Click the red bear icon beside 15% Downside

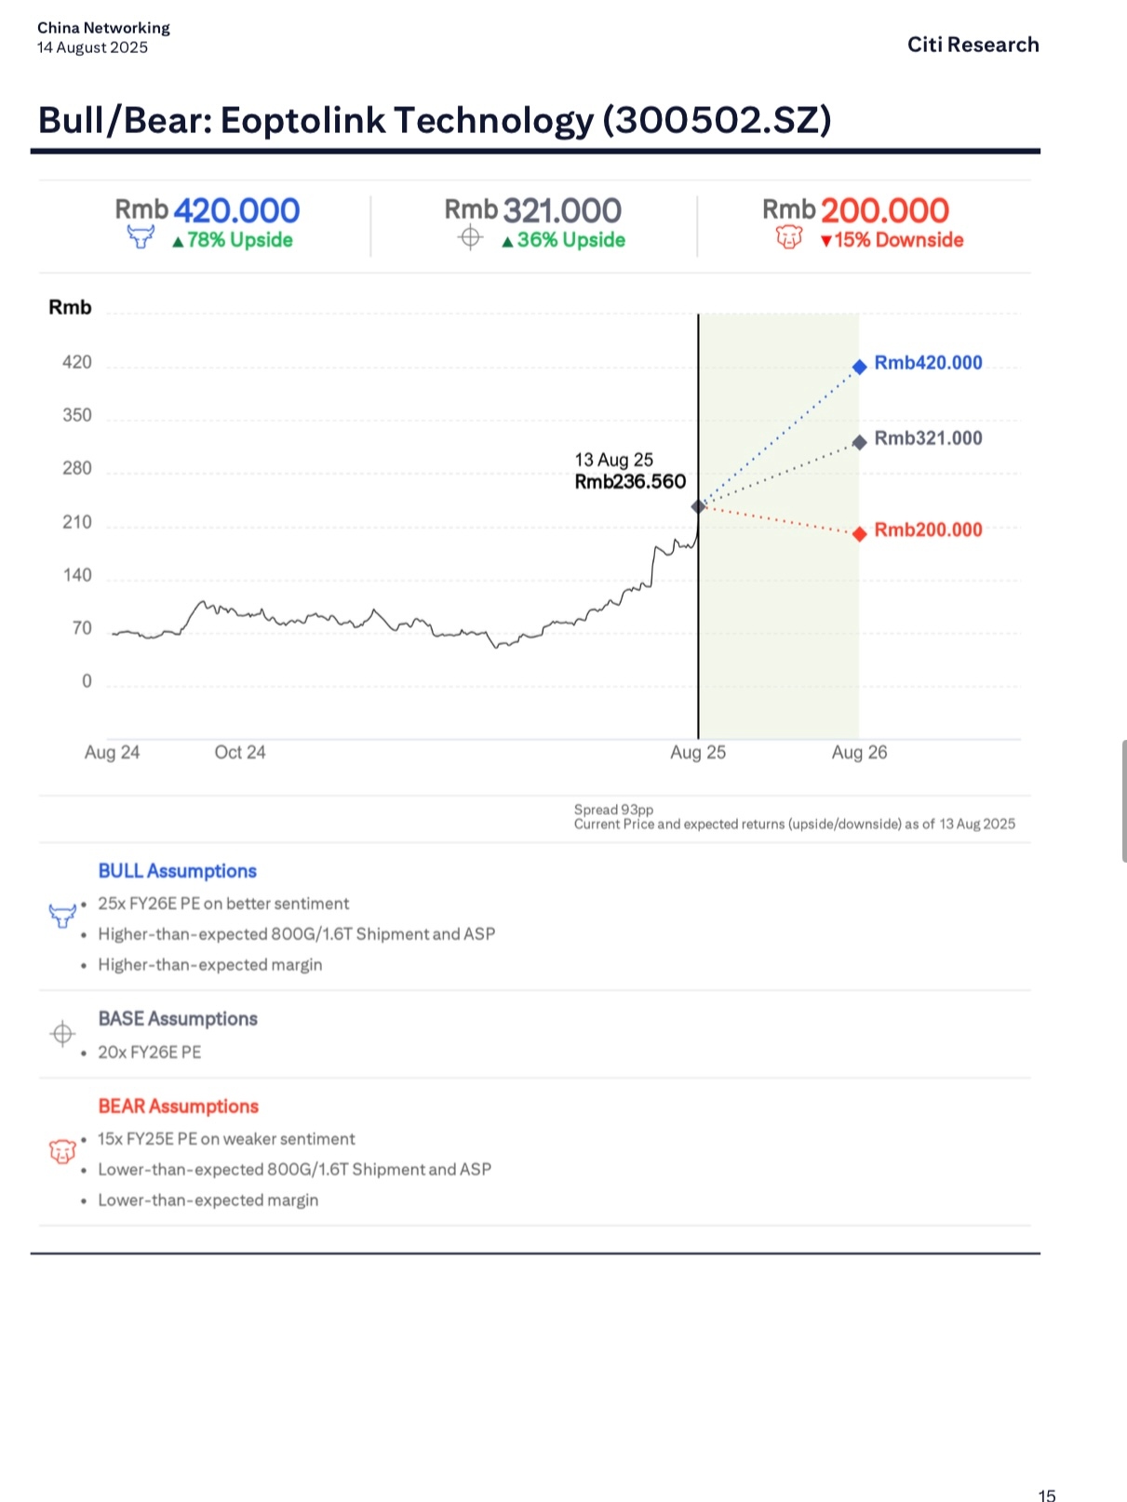[x=789, y=238]
